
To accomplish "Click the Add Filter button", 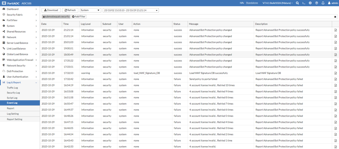I will [x=79, y=16].
